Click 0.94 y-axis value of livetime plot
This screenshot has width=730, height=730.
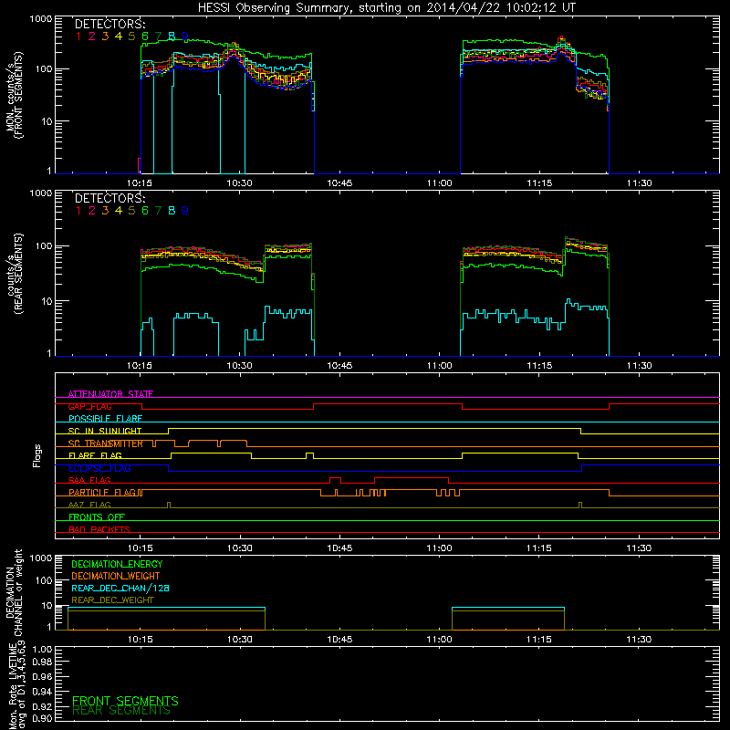coord(42,692)
